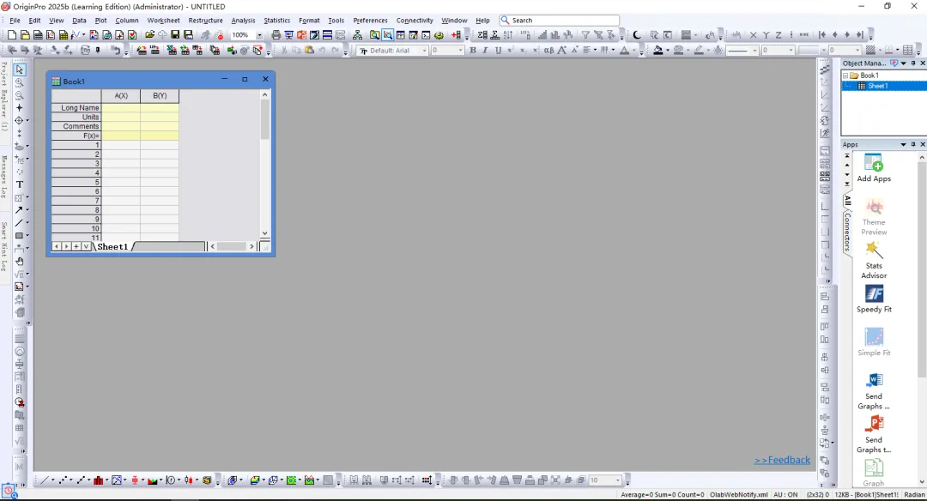Image resolution: width=927 pixels, height=501 pixels.
Task: Collapse the Book1 tree node in Object Manager
Action: click(845, 75)
